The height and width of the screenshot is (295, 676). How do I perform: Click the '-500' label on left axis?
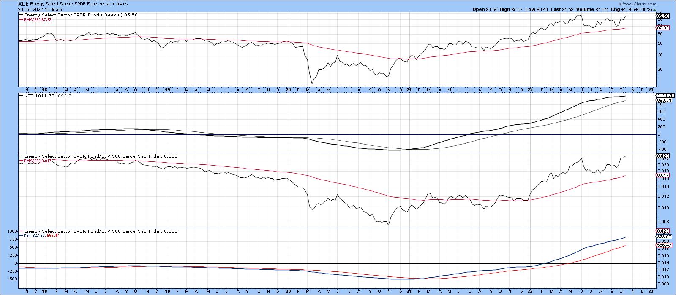coord(12,279)
